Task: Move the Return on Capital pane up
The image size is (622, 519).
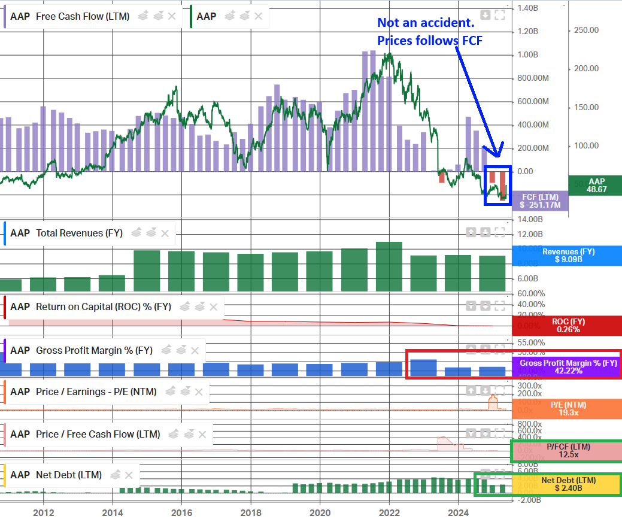Action: (x=471, y=306)
